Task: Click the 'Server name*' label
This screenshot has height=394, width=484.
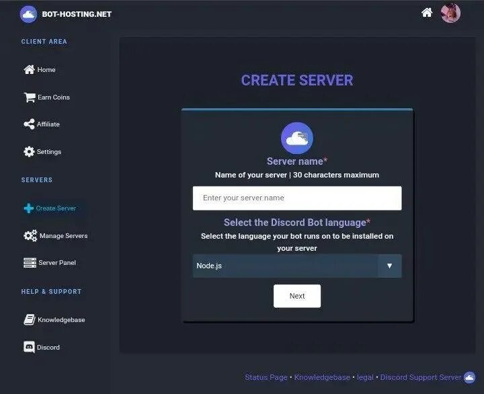Action: (x=297, y=161)
